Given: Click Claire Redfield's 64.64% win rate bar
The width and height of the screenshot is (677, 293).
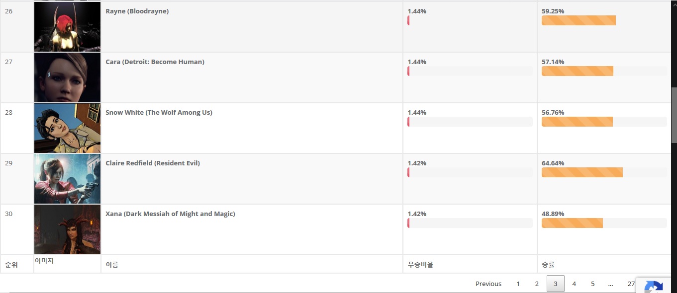Looking at the screenshot, I should click(x=604, y=172).
